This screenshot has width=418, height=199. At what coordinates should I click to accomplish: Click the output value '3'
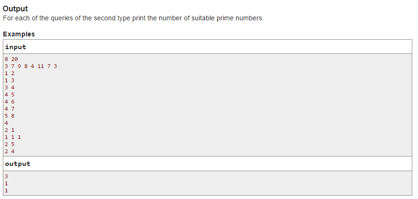coord(7,176)
